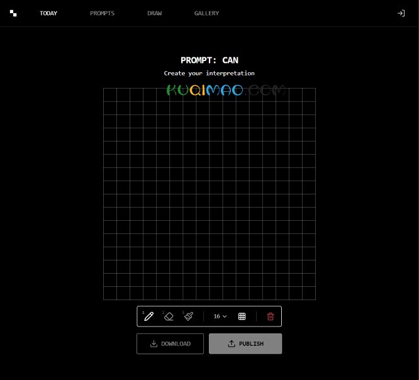Click the sign-in arrow icon
The height and width of the screenshot is (380, 419).
[401, 13]
